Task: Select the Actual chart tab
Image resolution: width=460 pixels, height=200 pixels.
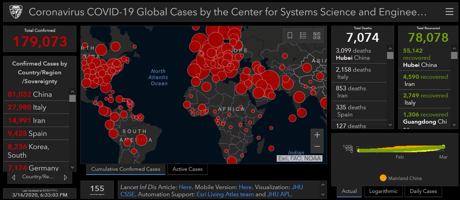Action: click(349, 191)
